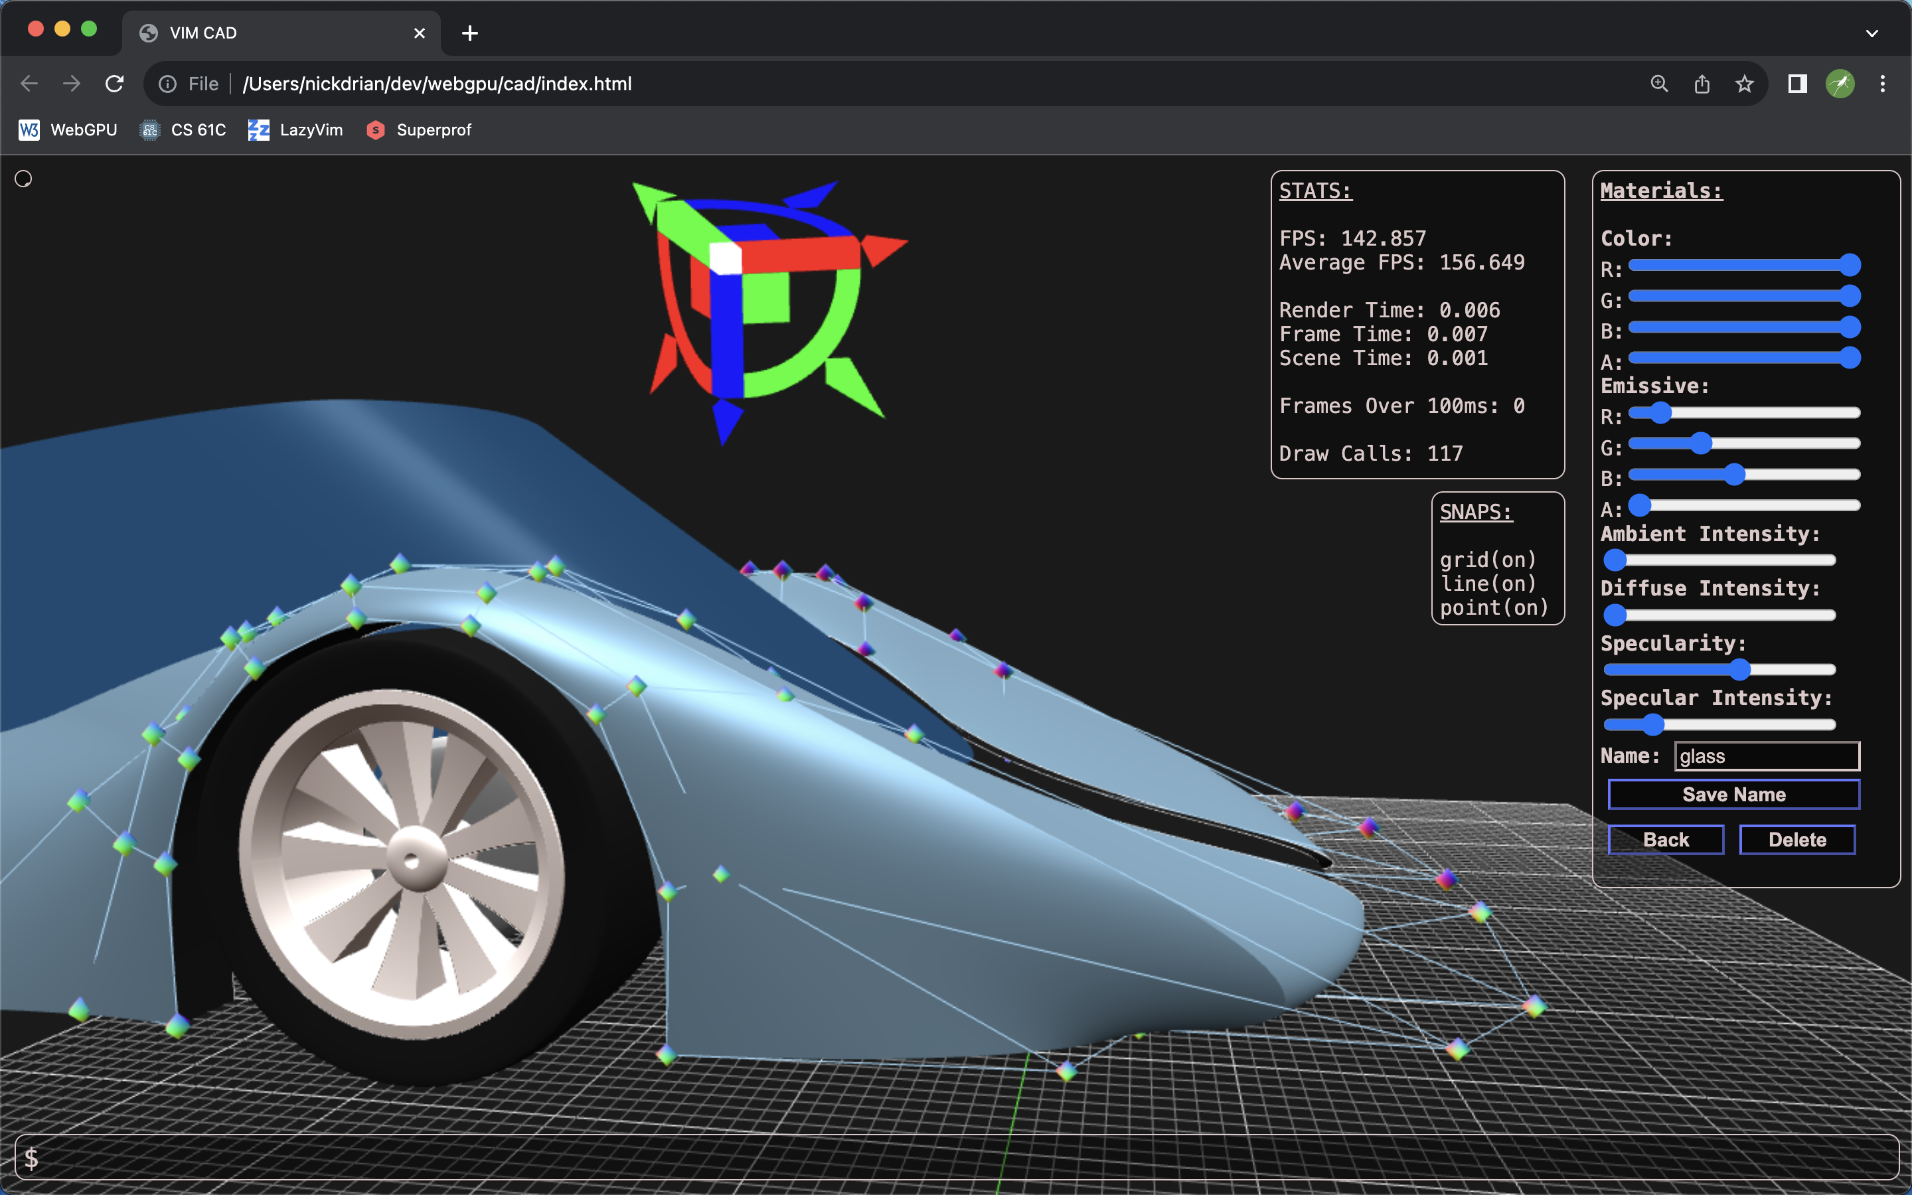
Task: Open the tab search chevron
Action: click(1872, 33)
